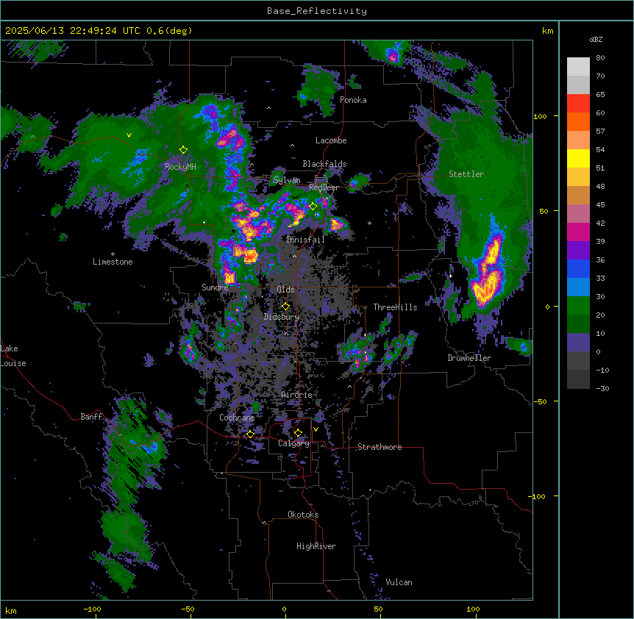Viewport: 634px width, 619px height.
Task: Select the Drumheller label
Action: (x=469, y=358)
